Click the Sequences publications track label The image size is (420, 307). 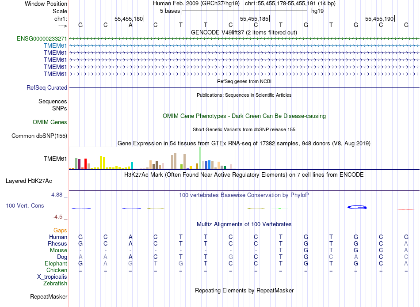coord(53,102)
